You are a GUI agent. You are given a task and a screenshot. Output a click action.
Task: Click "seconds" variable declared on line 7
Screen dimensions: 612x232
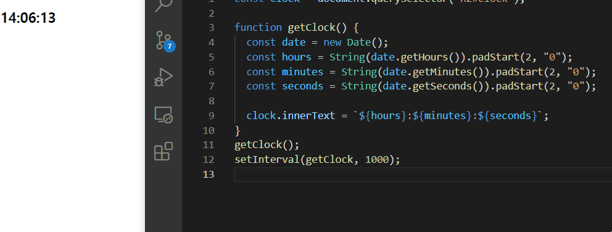point(302,86)
